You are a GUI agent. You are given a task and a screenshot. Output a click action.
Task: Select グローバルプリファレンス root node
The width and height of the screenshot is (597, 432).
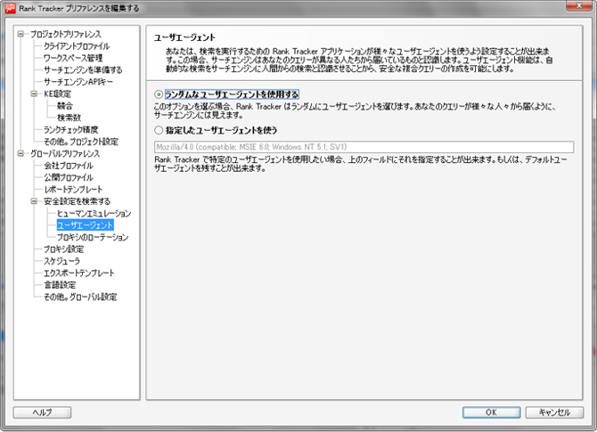[x=65, y=153]
